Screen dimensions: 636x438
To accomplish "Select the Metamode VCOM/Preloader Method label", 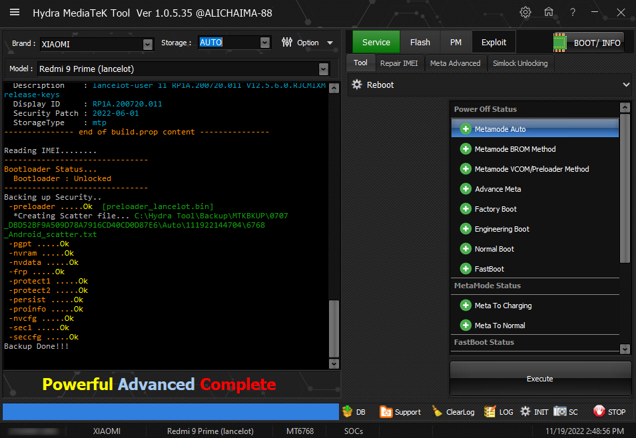I will tap(531, 168).
